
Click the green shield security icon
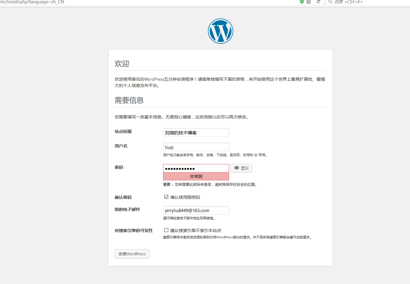pos(302,2)
